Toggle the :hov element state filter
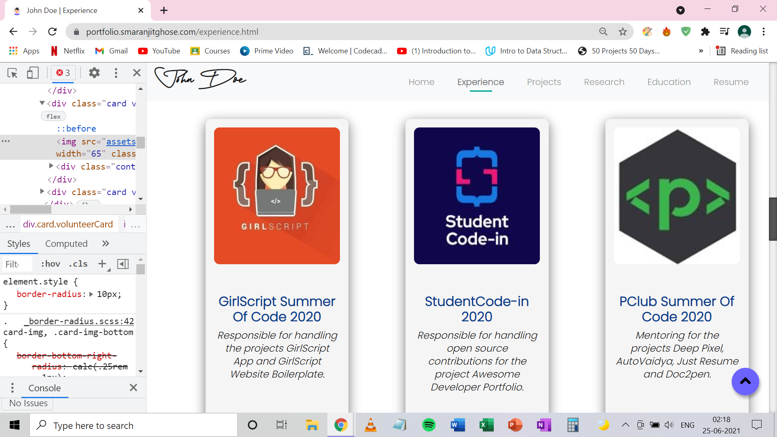The width and height of the screenshot is (777, 437). click(x=50, y=264)
